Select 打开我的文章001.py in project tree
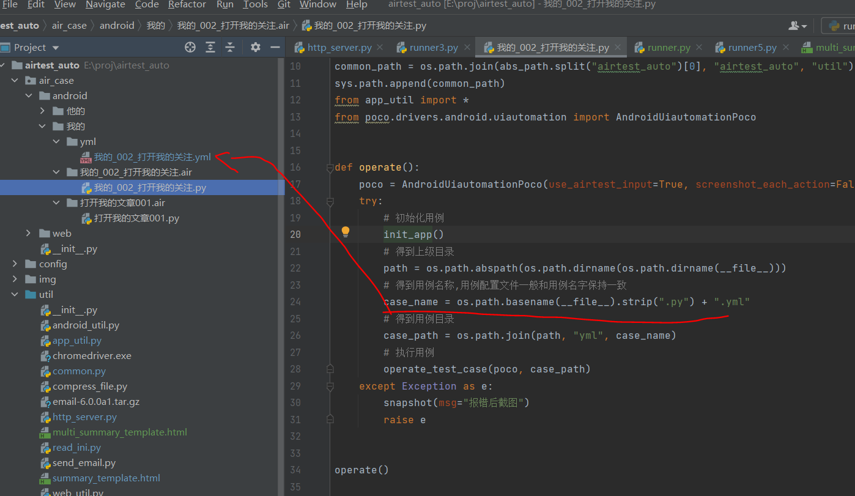 [x=136, y=218]
